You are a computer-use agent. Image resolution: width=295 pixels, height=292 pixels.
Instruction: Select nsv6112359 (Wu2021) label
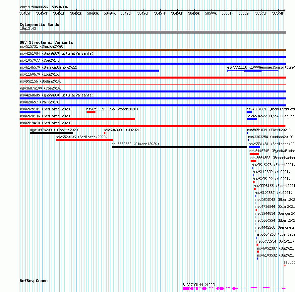pos(271,172)
